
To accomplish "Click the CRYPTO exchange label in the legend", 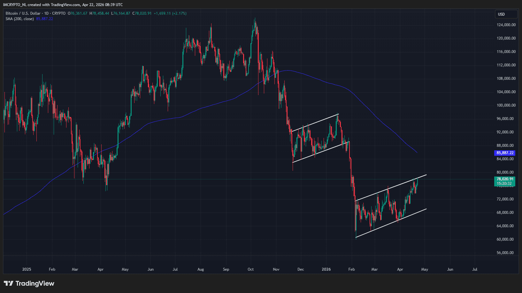I will (x=58, y=13).
